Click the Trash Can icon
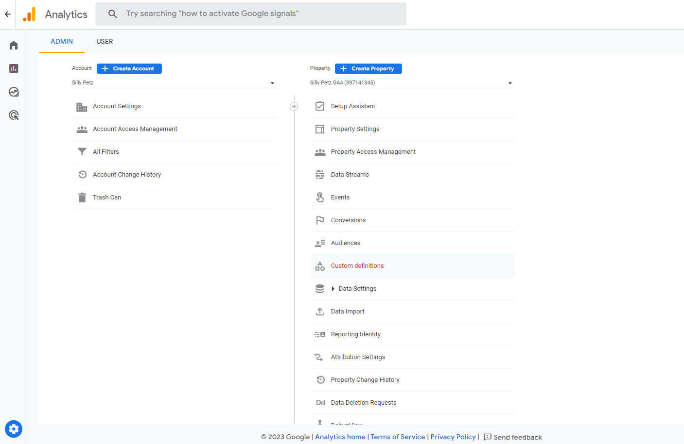This screenshot has width=684, height=444. coord(82,197)
